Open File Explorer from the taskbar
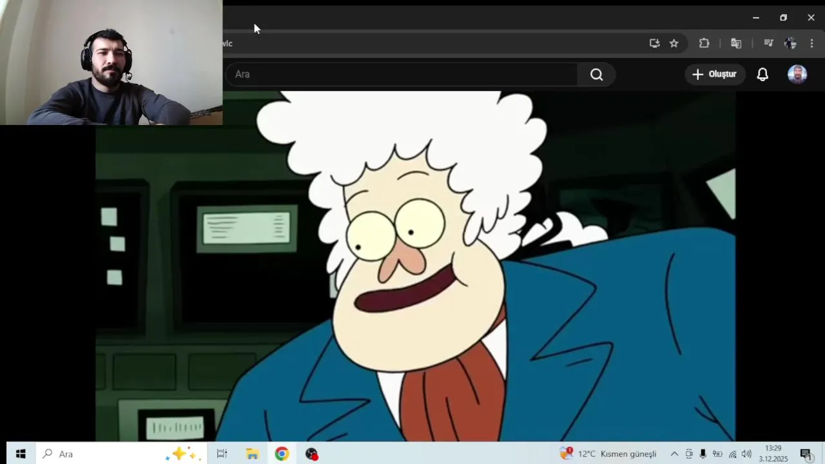Image resolution: width=825 pixels, height=464 pixels. pos(252,454)
